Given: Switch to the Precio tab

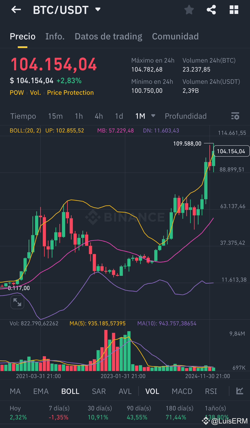Looking at the screenshot, I should coord(23,36).
